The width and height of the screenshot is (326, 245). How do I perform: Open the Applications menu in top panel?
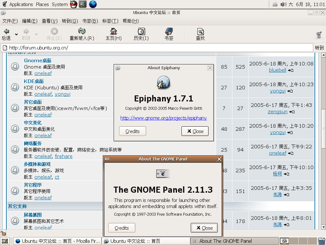click(x=21, y=4)
